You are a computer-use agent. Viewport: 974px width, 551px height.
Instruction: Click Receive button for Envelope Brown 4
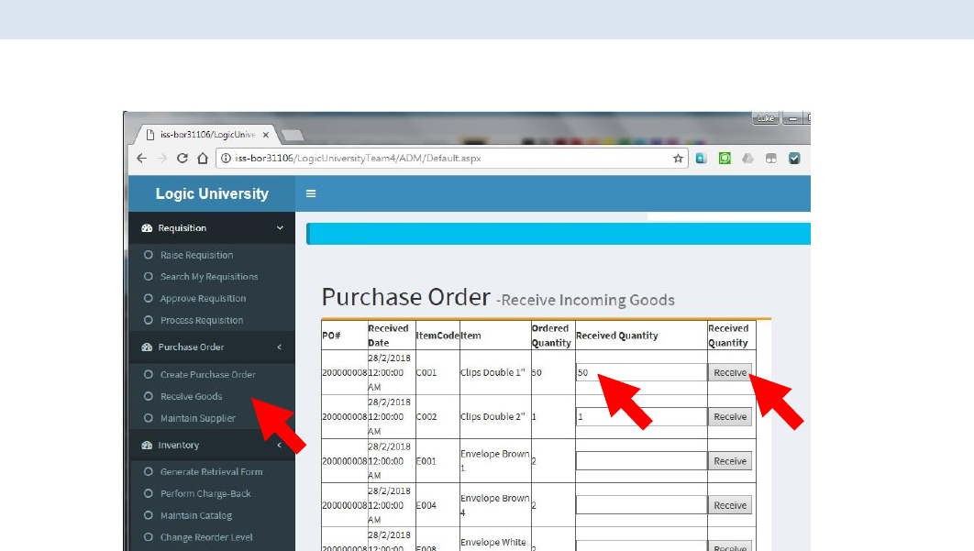point(730,505)
